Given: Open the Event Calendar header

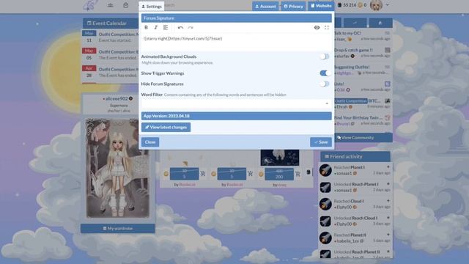Looking at the screenshot, I should point(110,23).
